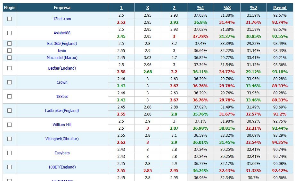
Task: Click Betfair red percentage 34.77%
Action: (x=227, y=72)
